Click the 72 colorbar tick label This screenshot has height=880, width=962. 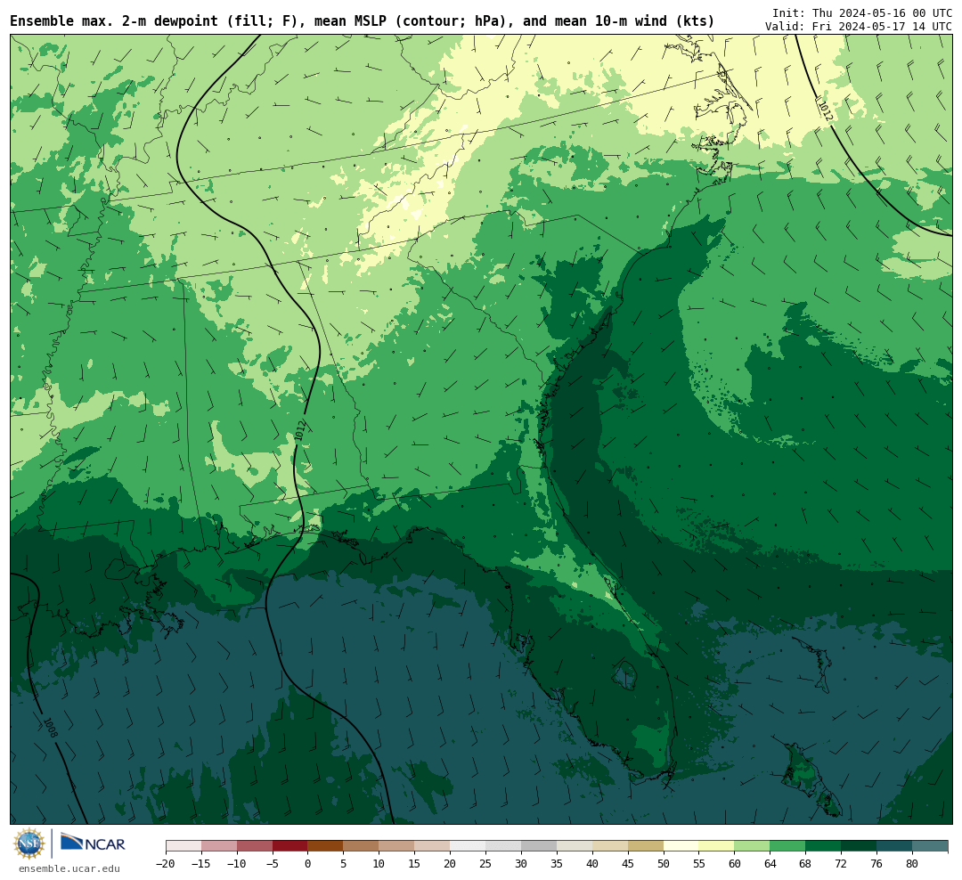click(842, 864)
